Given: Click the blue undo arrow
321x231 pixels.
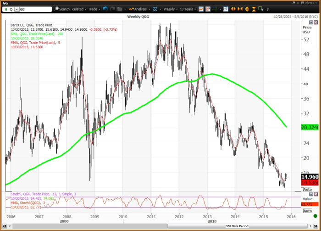Looking at the screenshot, I should point(105,9).
